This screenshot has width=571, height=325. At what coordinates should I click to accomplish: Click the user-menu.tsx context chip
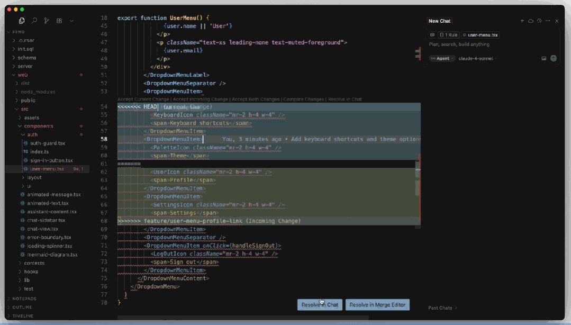click(x=480, y=35)
